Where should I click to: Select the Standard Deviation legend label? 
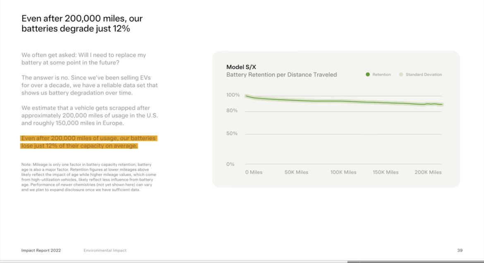(x=424, y=74)
